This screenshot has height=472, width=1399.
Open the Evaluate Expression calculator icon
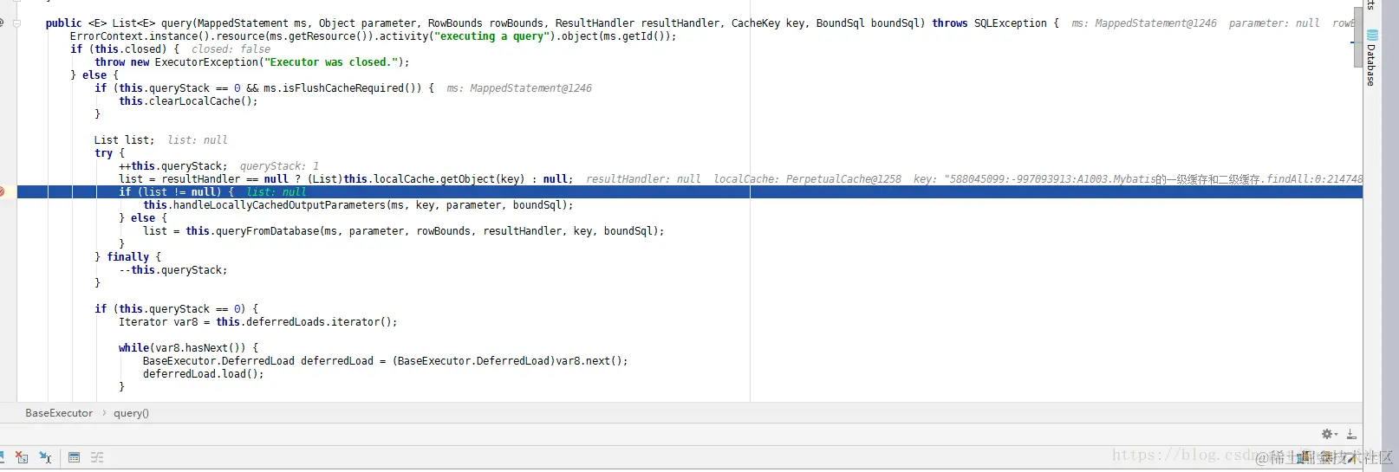[x=74, y=457]
